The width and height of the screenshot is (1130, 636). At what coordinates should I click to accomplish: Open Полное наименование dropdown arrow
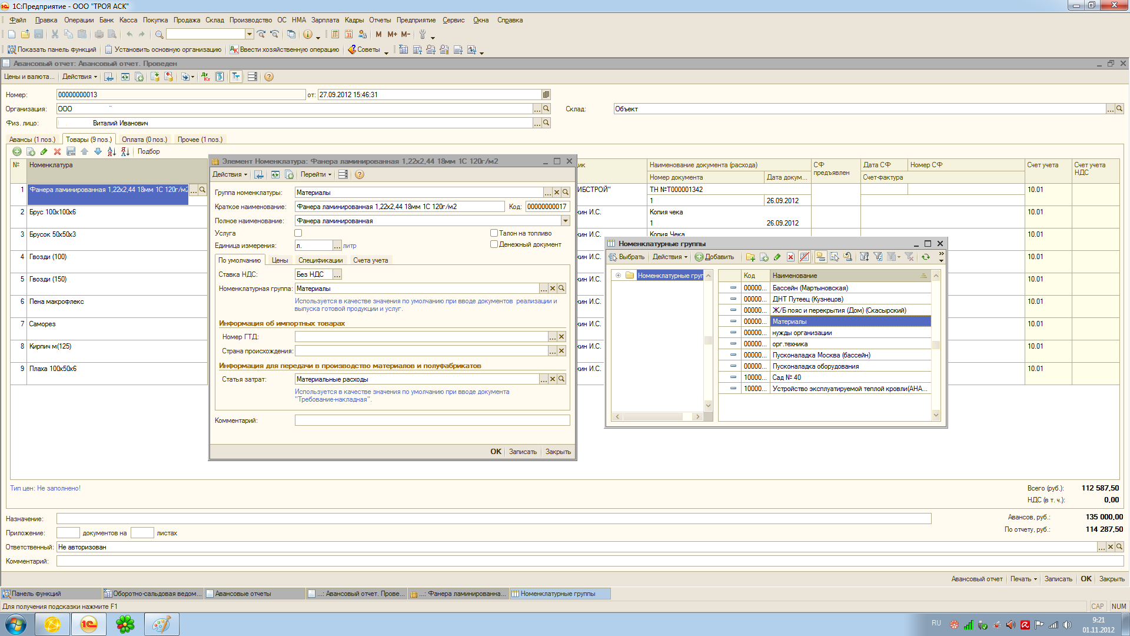click(x=566, y=221)
